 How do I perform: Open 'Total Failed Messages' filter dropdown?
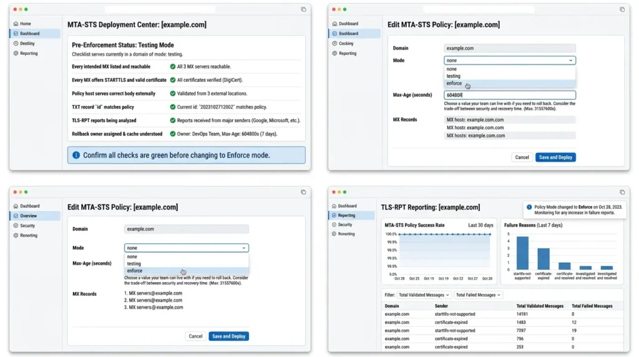pos(478,295)
